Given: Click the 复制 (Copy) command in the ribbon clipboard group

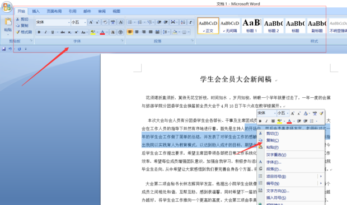Looking at the screenshot, I should [22, 25].
